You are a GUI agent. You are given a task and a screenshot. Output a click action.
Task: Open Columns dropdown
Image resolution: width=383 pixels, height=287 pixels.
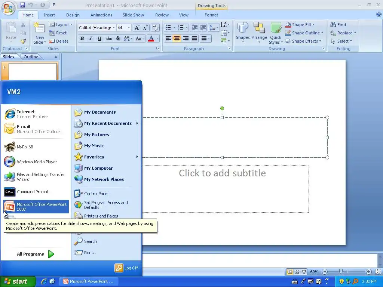pos(205,38)
